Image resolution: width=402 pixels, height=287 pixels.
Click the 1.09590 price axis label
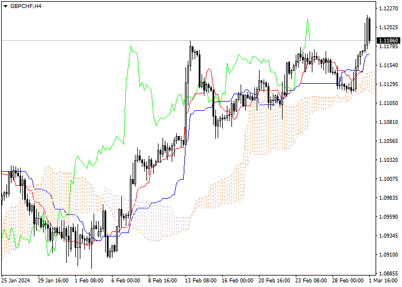tap(388, 217)
